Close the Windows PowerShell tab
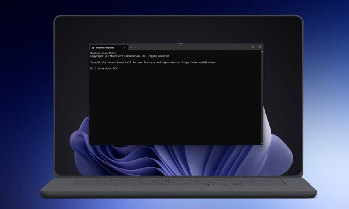 [125, 47]
